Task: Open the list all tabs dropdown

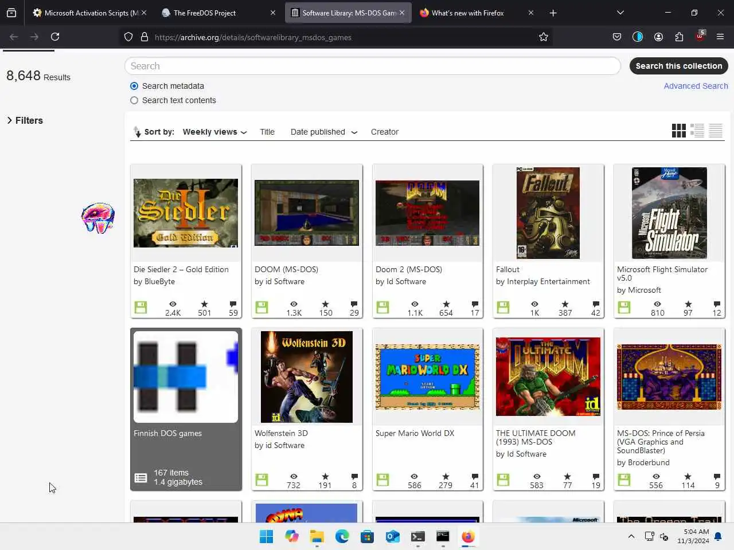Action: [620, 13]
